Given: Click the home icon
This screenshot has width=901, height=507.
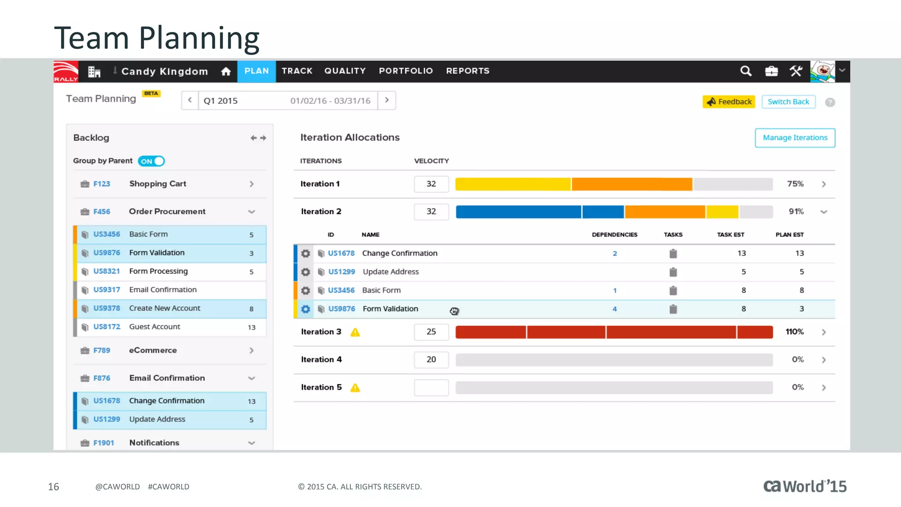Looking at the screenshot, I should click(226, 71).
